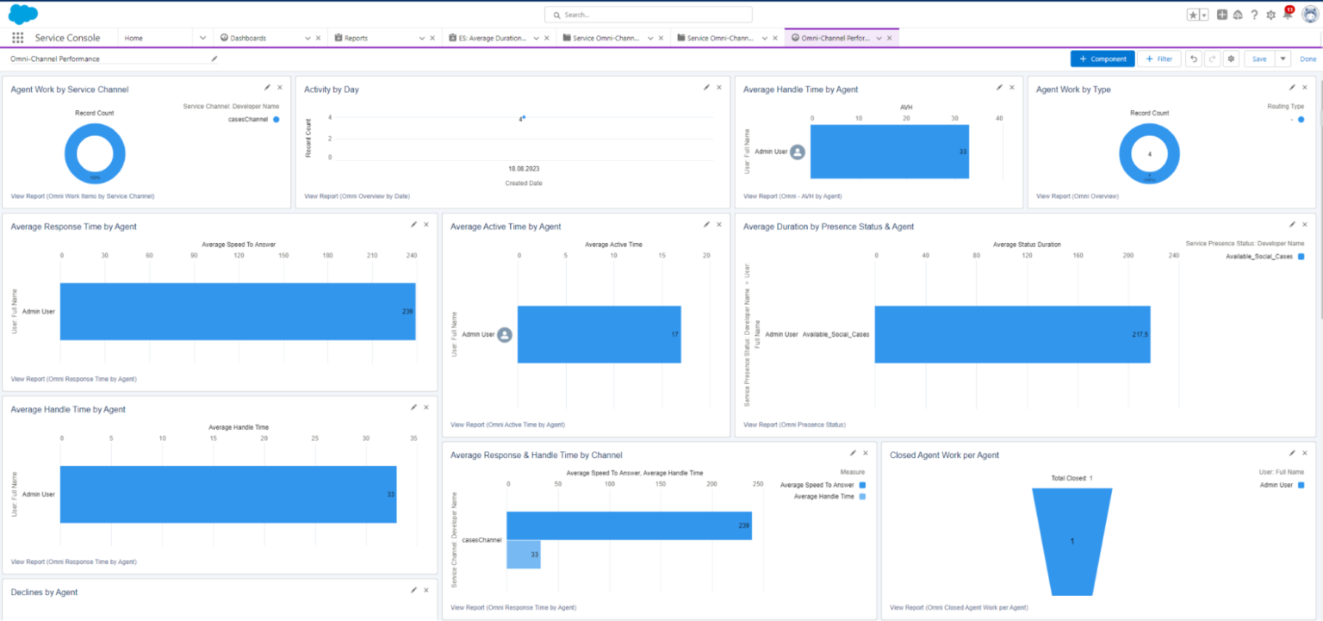Click the Salesforce Help question mark icon
The image size is (1323, 621).
(1255, 15)
